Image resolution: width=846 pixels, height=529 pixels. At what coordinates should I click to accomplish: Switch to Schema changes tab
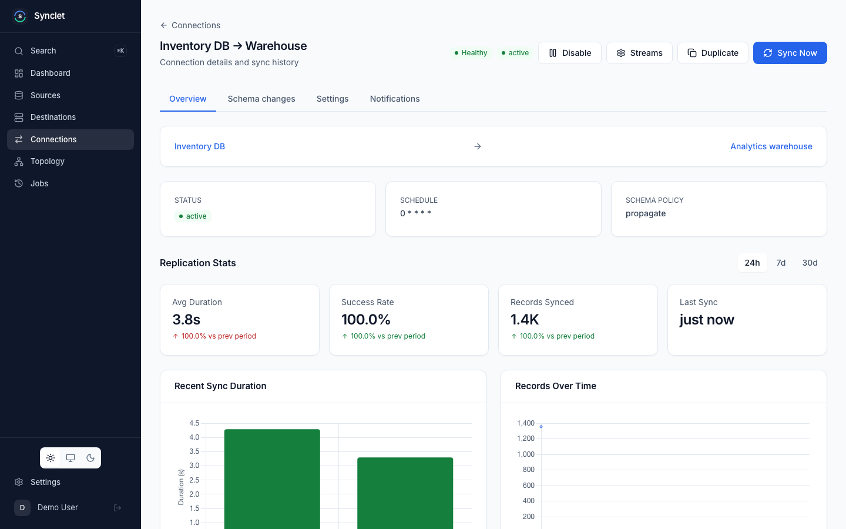click(261, 99)
